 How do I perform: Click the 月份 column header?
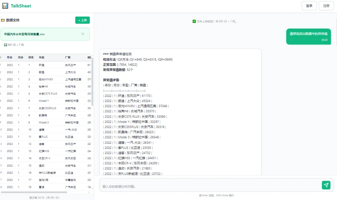point(20,57)
